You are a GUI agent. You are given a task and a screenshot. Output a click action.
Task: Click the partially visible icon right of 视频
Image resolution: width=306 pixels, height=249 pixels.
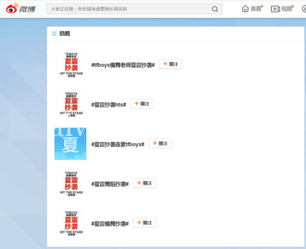(304, 9)
